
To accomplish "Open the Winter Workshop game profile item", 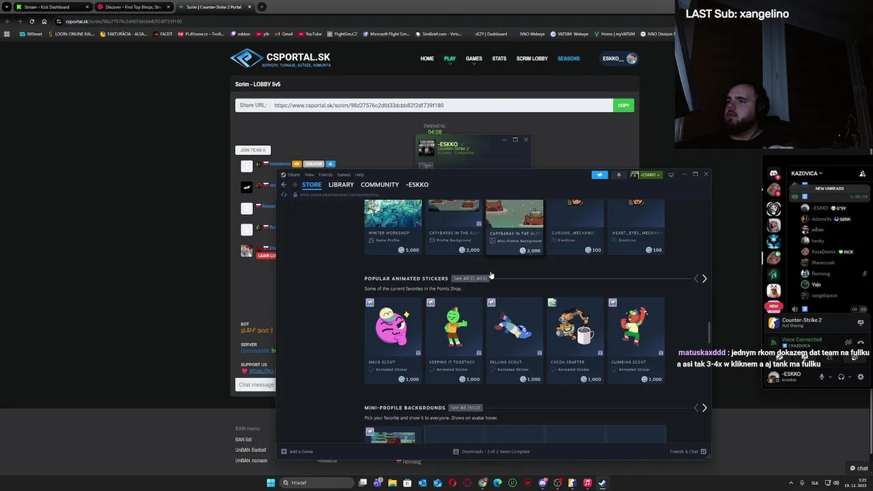I will click(393, 227).
